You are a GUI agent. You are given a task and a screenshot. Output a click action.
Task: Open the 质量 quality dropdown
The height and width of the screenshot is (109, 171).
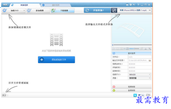[x=140, y=78]
